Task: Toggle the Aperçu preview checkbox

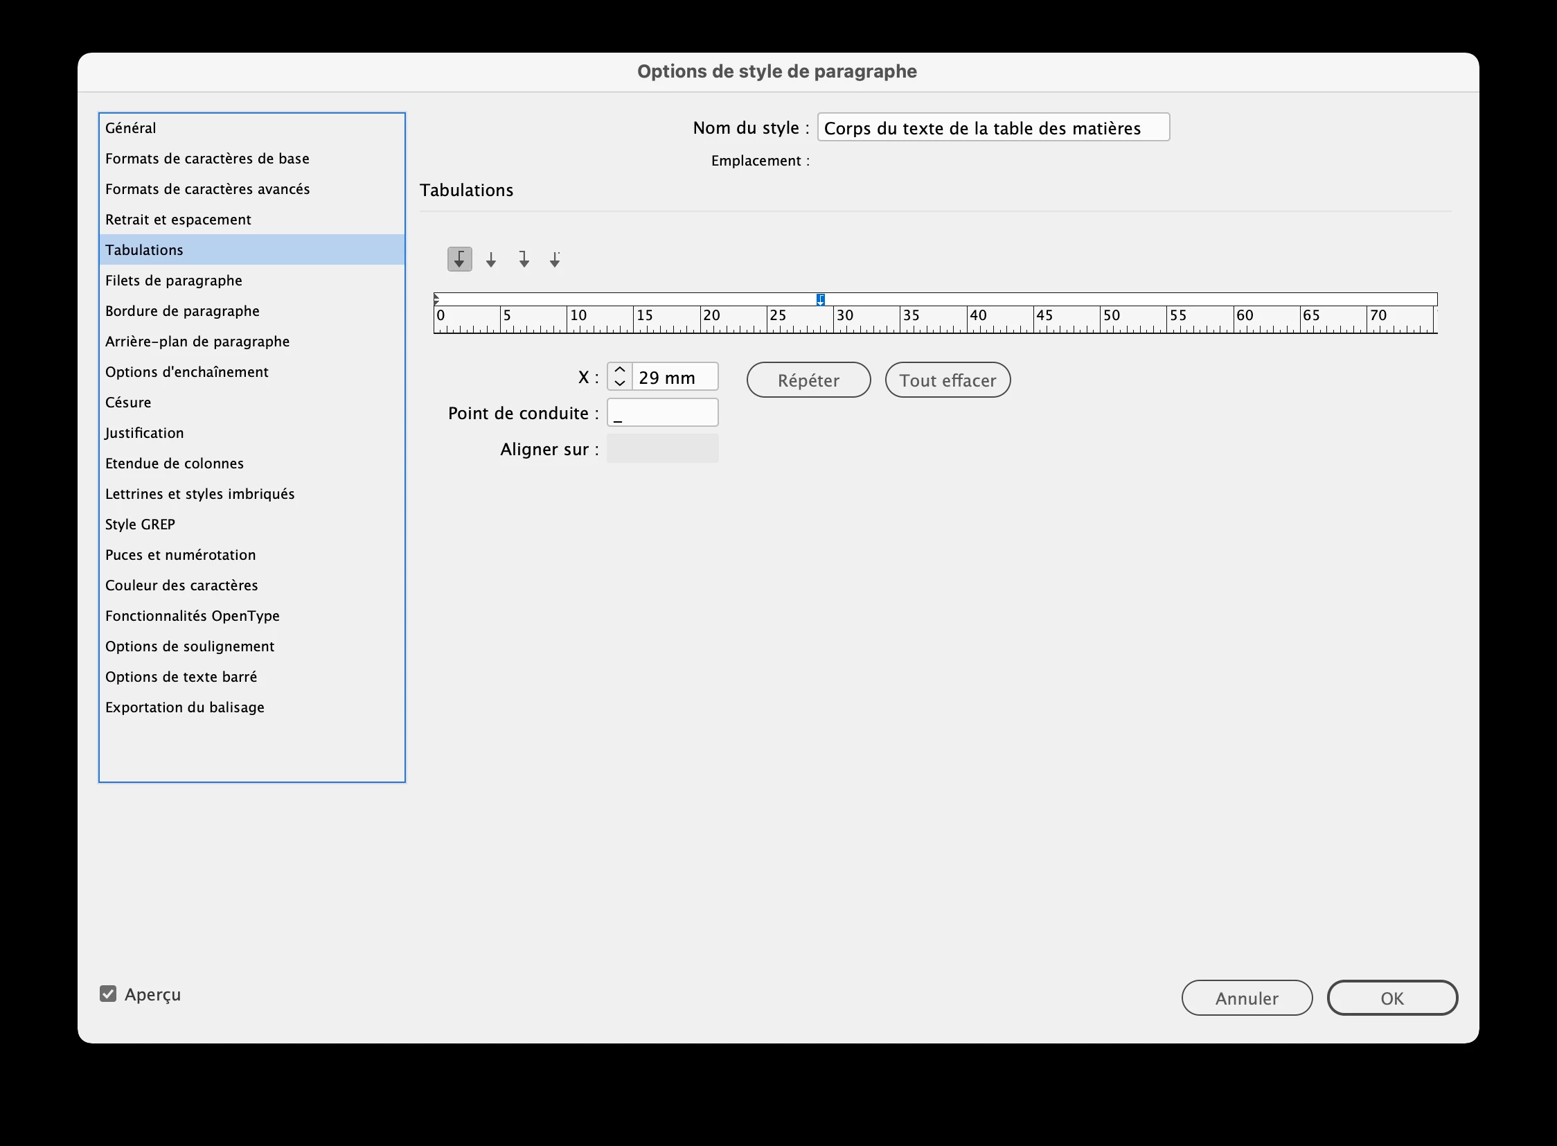Action: [x=108, y=994]
